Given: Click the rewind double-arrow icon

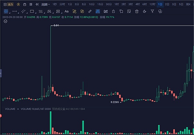Looking at the screenshot, I should tap(37, 5).
